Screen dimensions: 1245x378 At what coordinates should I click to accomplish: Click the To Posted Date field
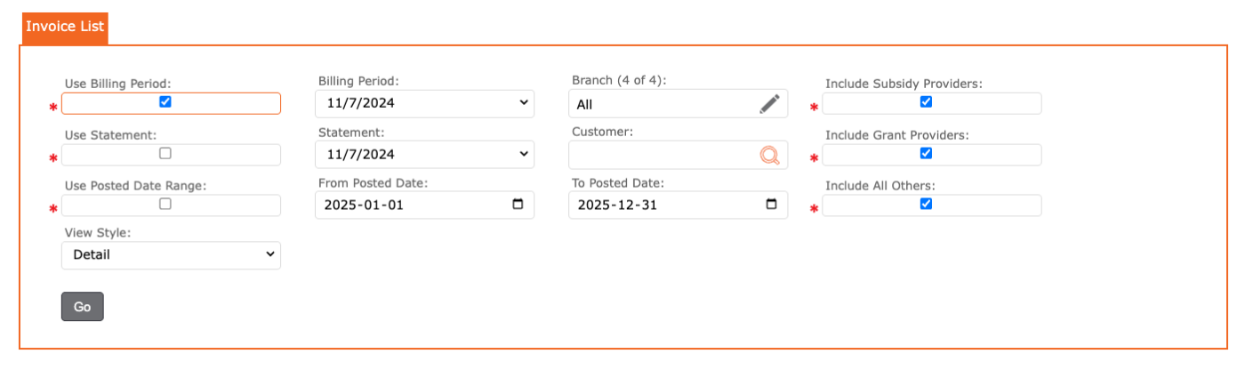pyautogui.click(x=663, y=205)
